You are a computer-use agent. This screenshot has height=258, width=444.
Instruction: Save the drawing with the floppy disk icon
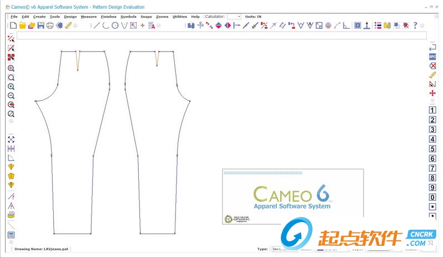coord(41,25)
